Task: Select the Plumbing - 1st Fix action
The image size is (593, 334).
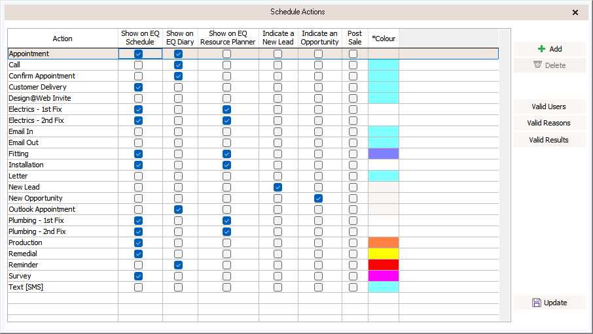Action: (36, 221)
